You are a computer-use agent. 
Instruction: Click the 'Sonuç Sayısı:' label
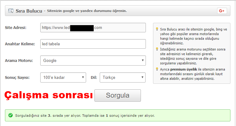[17, 78]
